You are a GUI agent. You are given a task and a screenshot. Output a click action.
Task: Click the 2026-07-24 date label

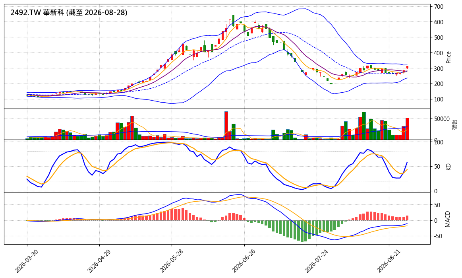[x=316, y=261]
